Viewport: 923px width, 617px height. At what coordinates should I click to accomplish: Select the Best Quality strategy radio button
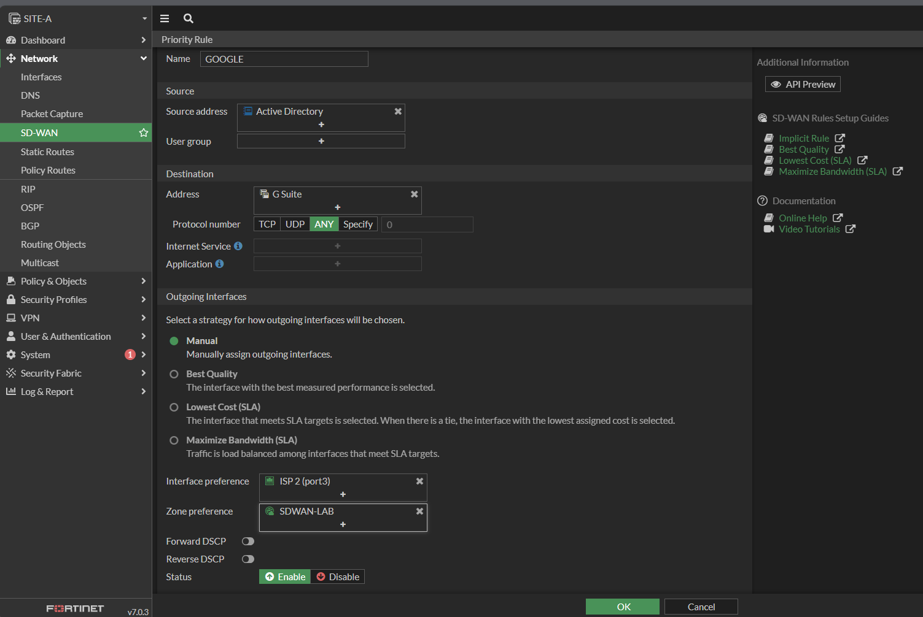click(174, 374)
